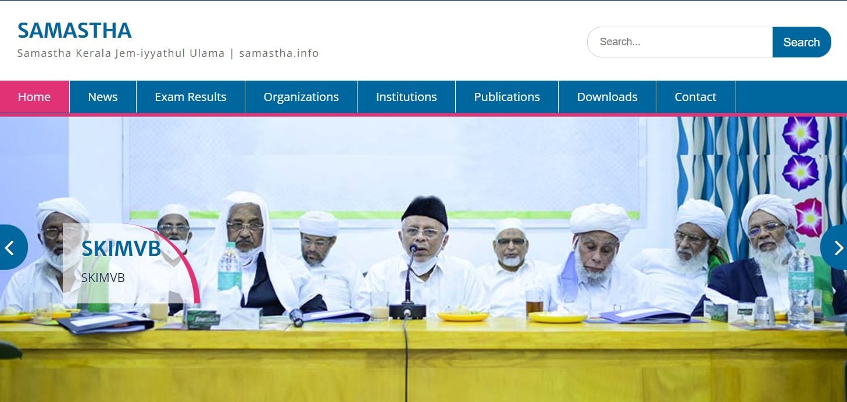Click the speaker at the microphone in the slide photo
This screenshot has width=847, height=402.
click(x=424, y=255)
